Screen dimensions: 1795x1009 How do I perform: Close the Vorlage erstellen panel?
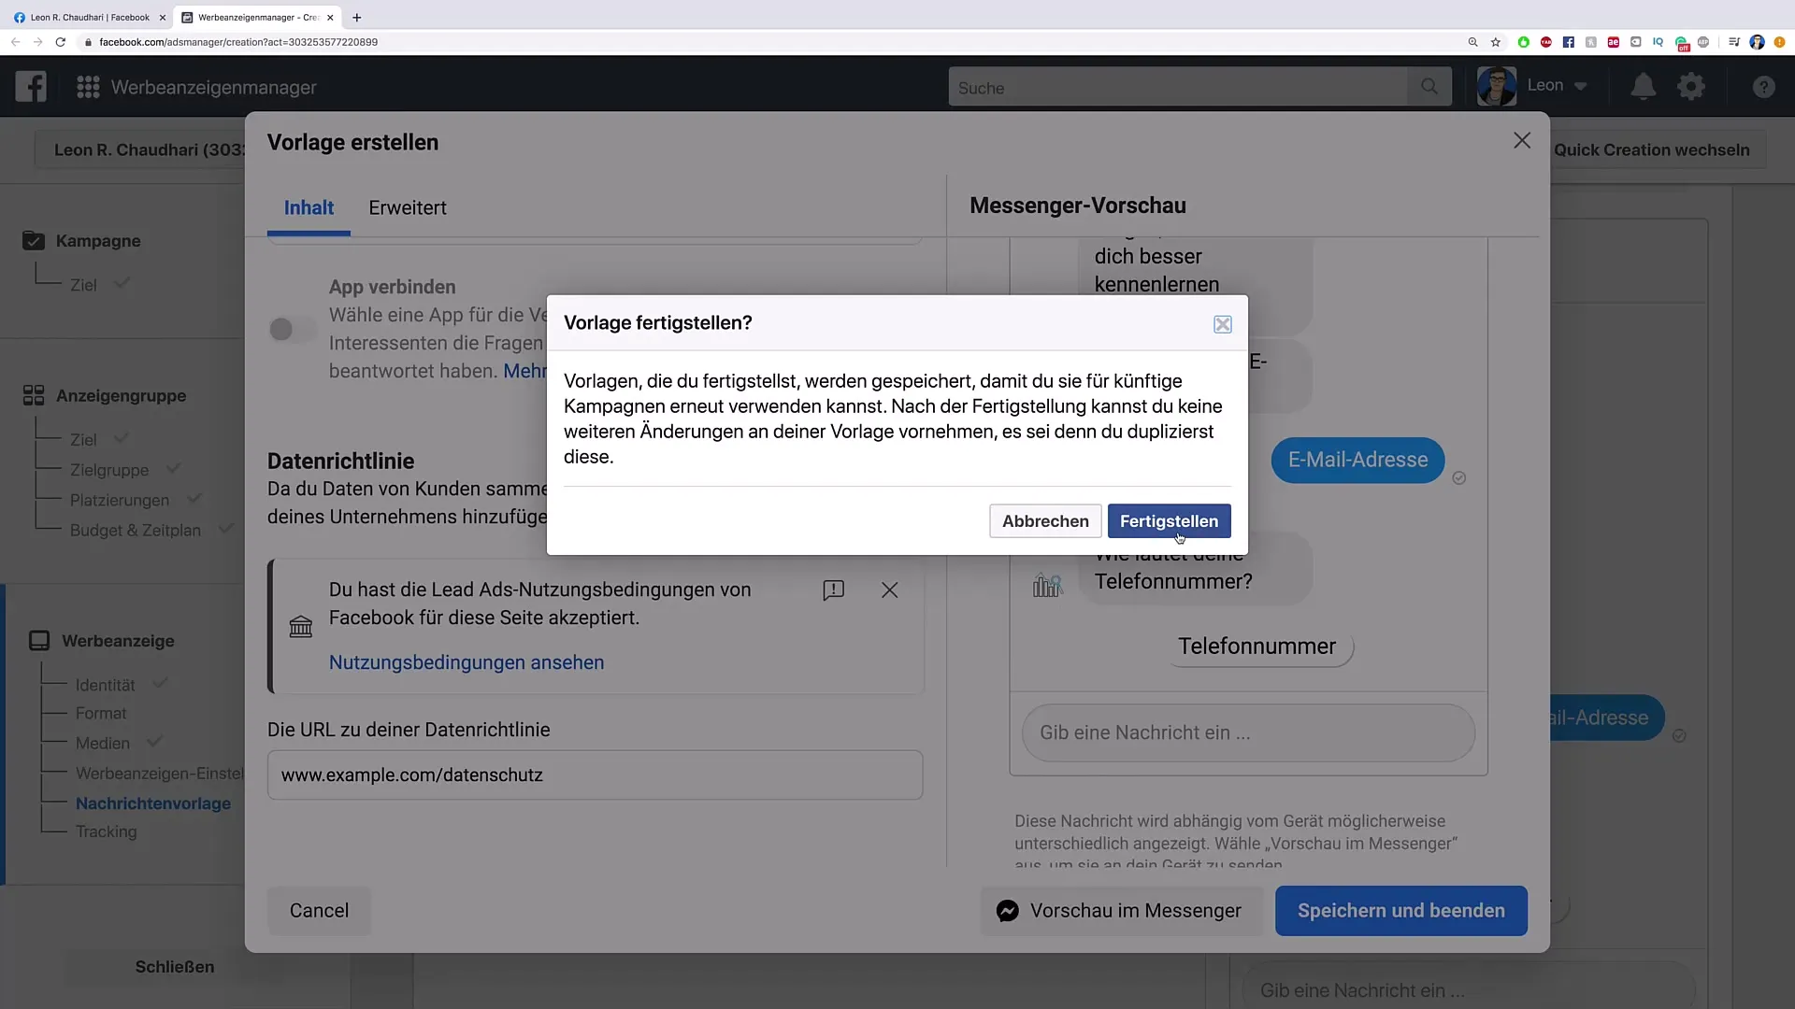point(1522,140)
